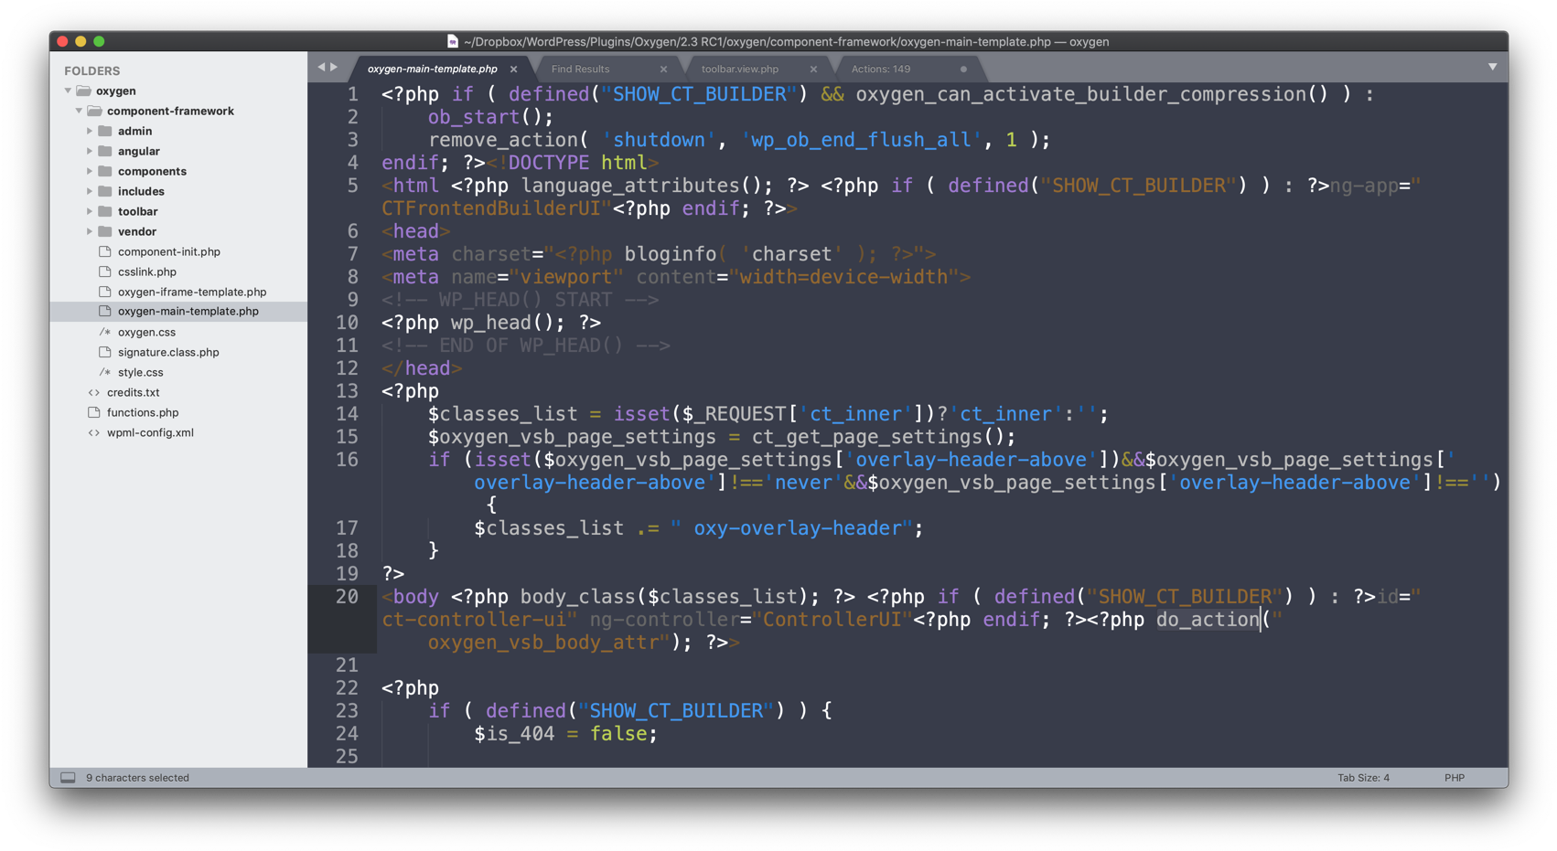The image size is (1557, 851).
Task: Expand the vendor folder arrow
Action: point(90,232)
